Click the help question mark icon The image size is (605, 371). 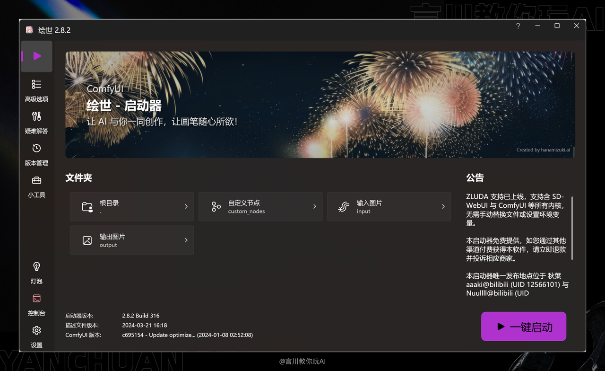point(518,26)
